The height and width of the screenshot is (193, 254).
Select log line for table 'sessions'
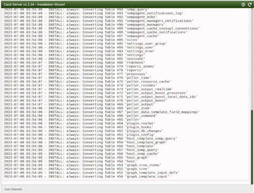click(74, 59)
